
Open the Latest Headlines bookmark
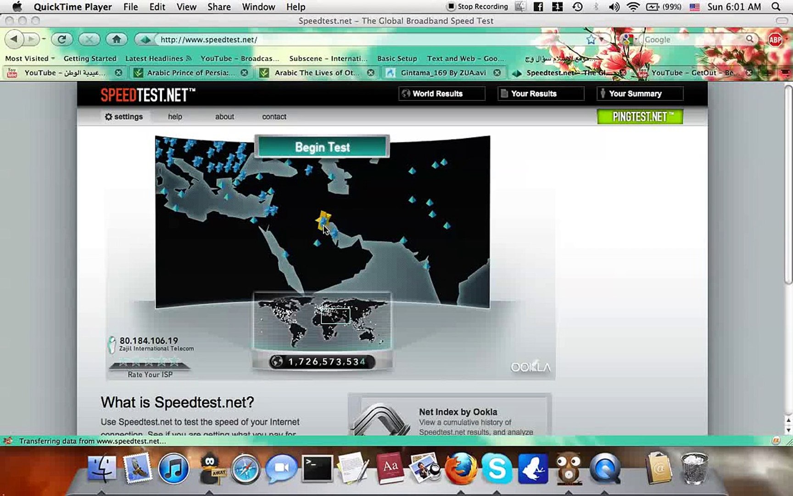(x=158, y=58)
